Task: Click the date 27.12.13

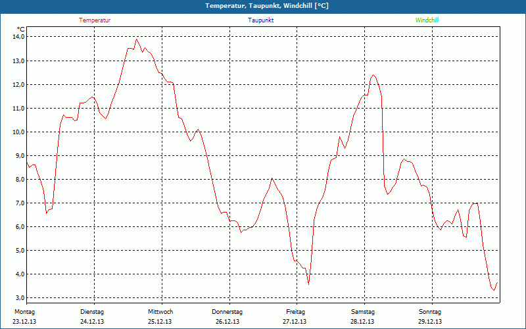Action: tap(295, 322)
